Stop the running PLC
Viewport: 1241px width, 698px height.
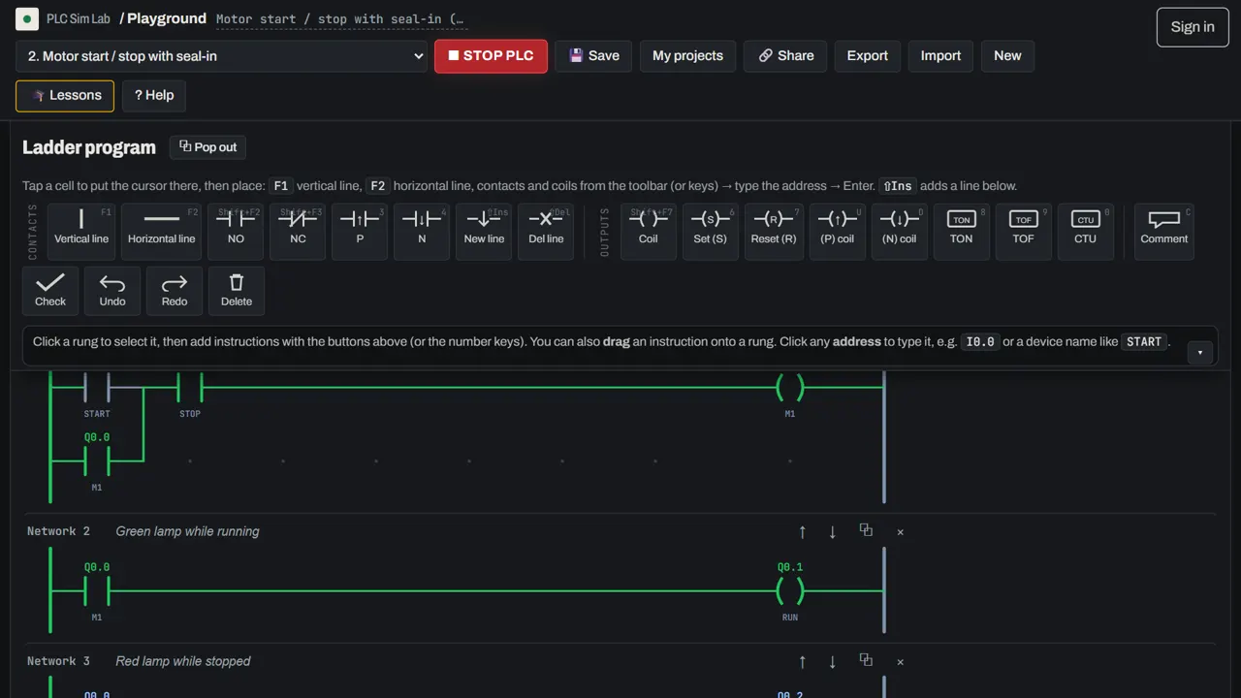[x=491, y=56]
